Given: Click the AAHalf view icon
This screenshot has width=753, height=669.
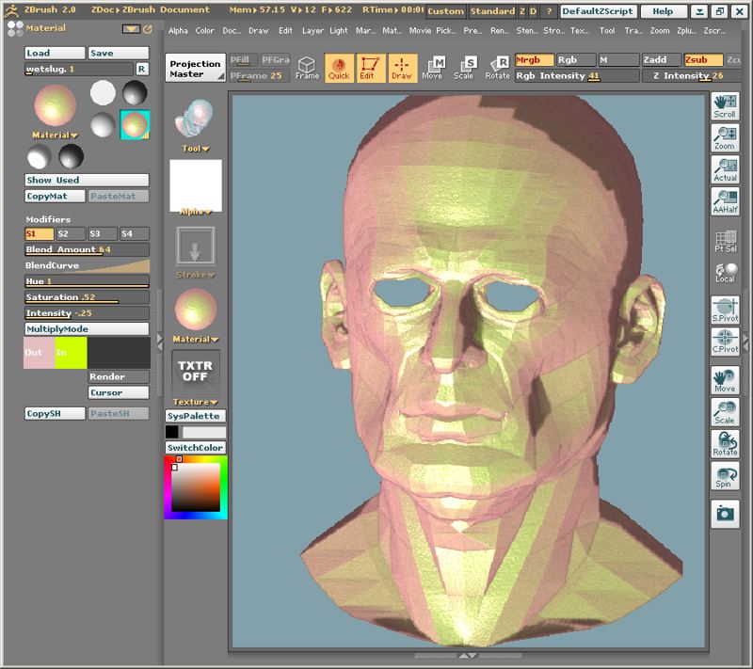Looking at the screenshot, I should [x=725, y=202].
